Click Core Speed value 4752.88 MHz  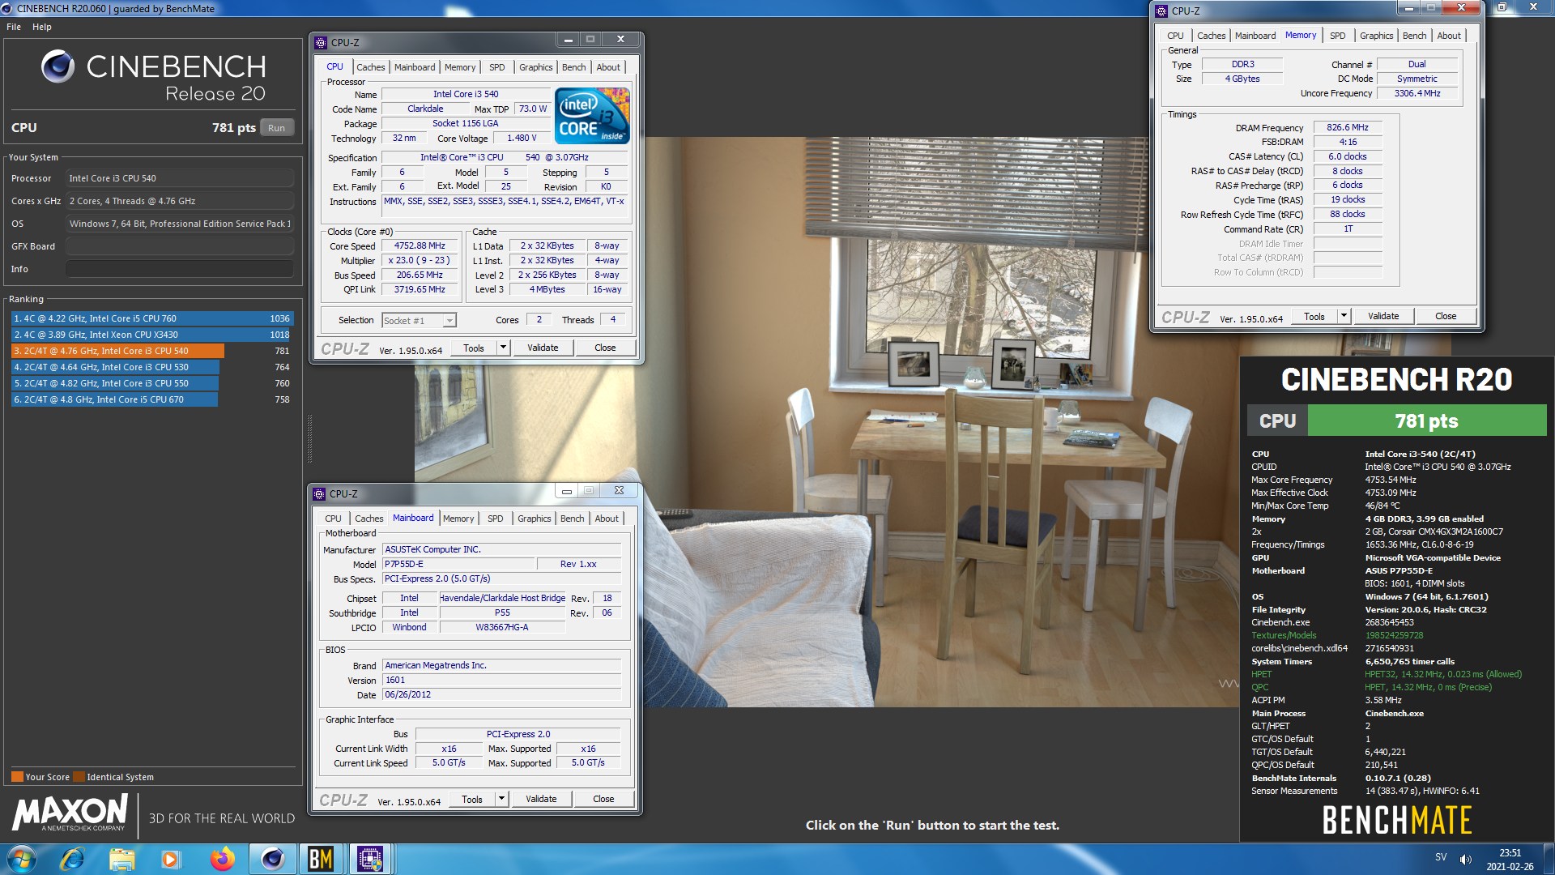coord(420,245)
